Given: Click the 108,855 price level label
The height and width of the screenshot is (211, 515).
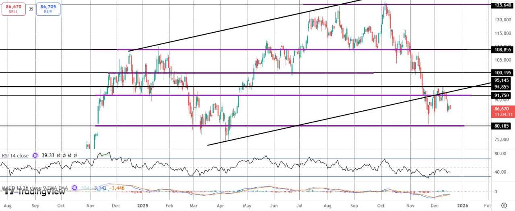Looking at the screenshot, I should tap(503, 50).
